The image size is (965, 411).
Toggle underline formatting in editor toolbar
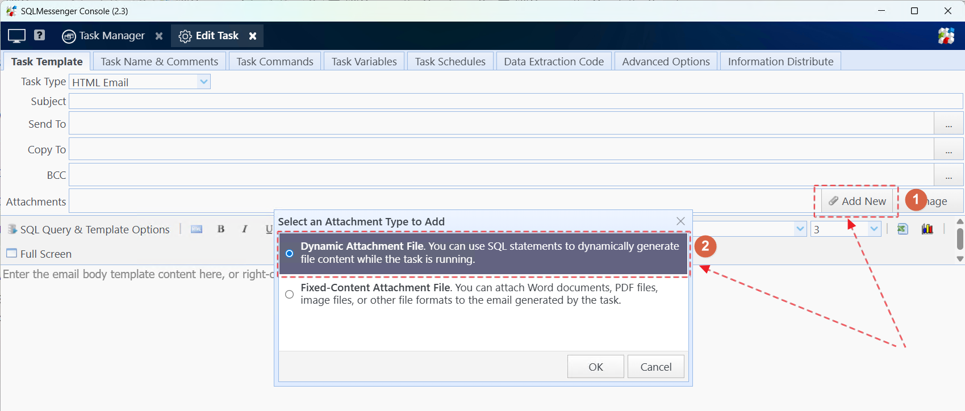(269, 229)
